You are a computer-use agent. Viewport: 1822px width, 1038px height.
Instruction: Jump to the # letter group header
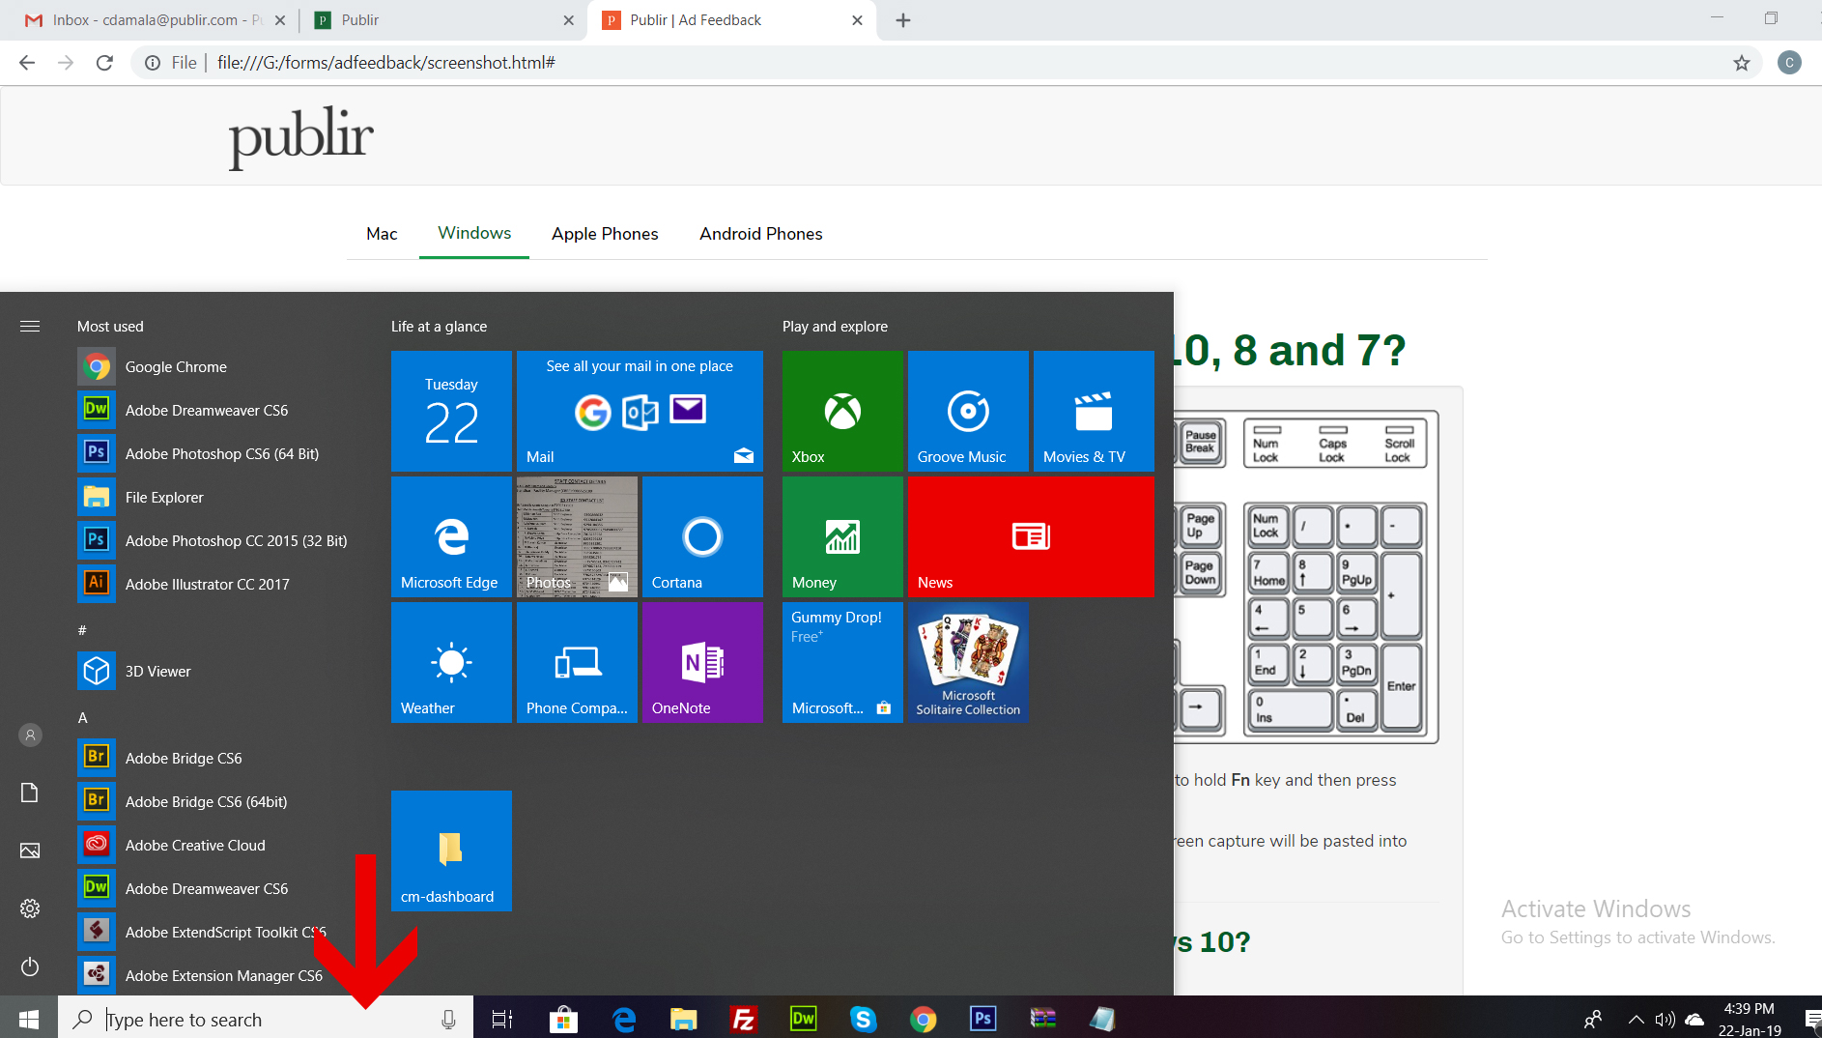click(x=82, y=630)
